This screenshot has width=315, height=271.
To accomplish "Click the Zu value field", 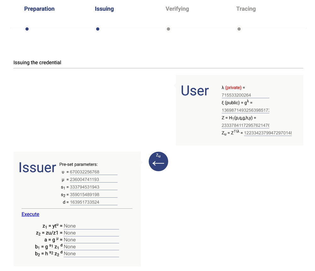I will point(268,133).
